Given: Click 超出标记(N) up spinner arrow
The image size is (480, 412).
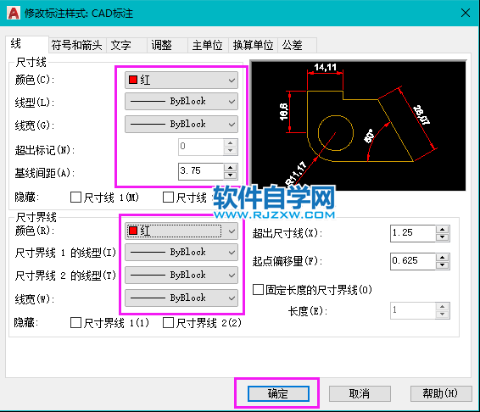Looking at the screenshot, I should [231, 142].
